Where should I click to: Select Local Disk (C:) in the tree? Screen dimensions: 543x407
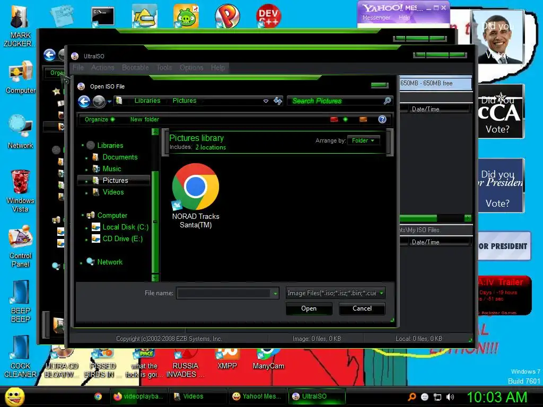(x=125, y=227)
